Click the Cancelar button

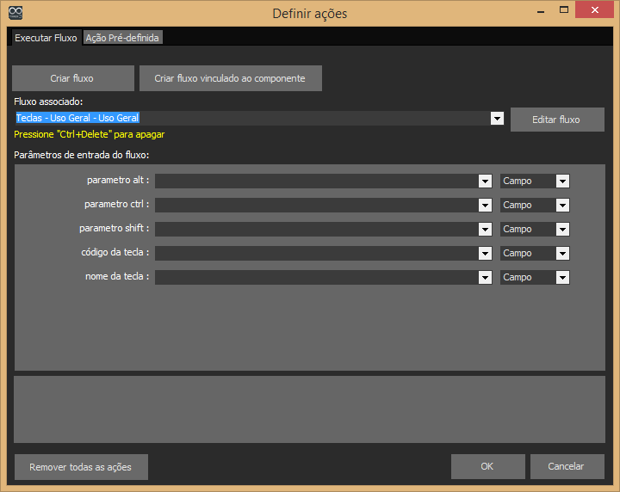[567, 466]
